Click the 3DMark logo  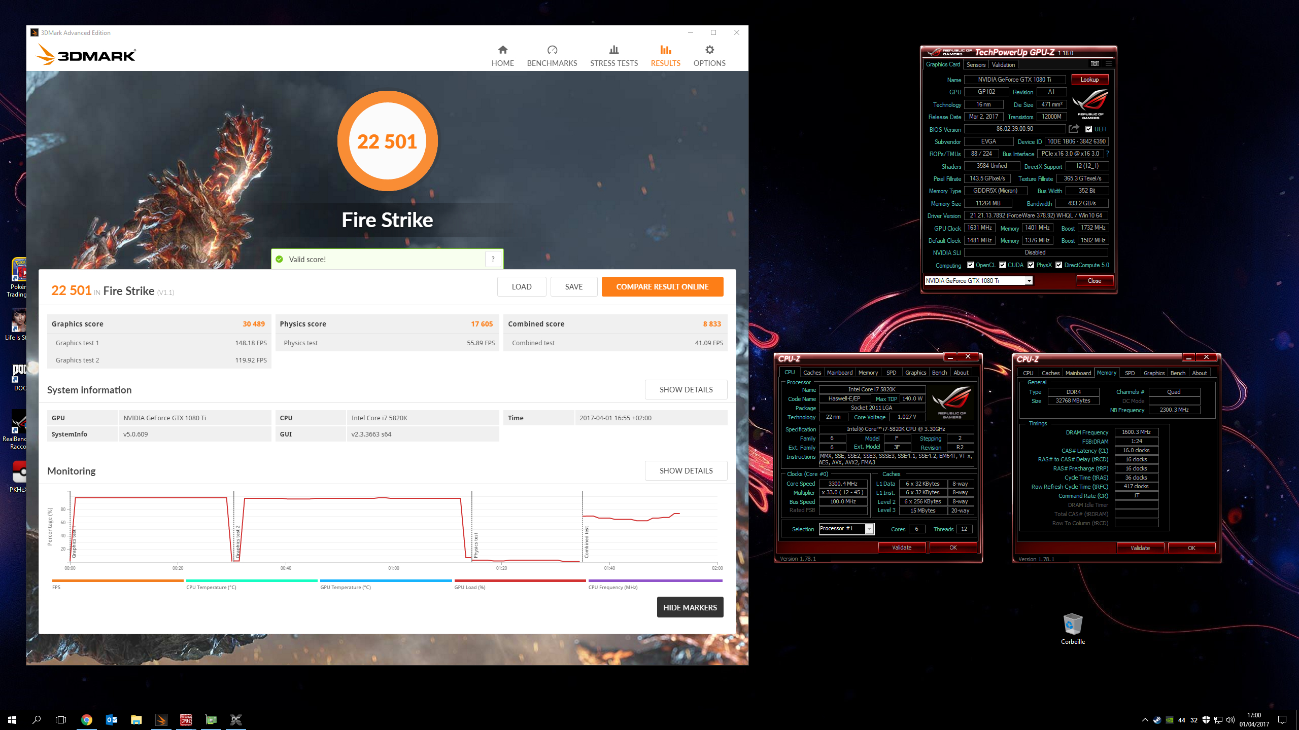[x=86, y=54]
